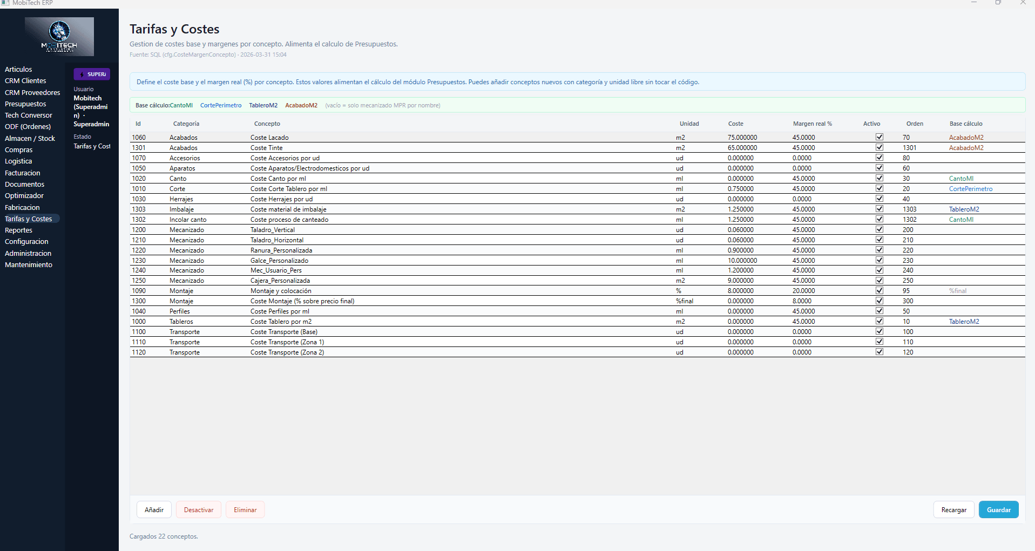
Task: Edit the Coste cell for Galce_Personalizado
Action: coord(742,261)
